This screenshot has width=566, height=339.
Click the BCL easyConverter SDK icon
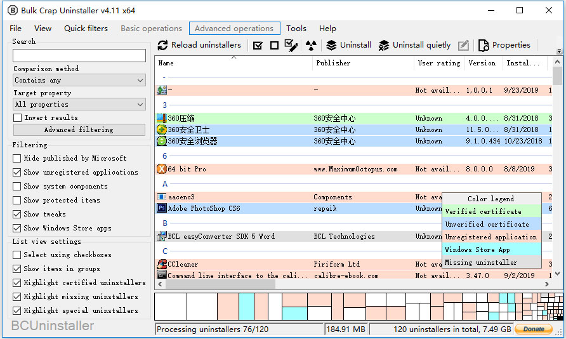(161, 236)
